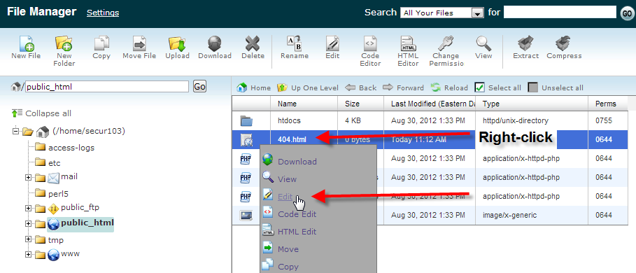
Task: Expand the public_html folder node
Action: tap(28, 223)
